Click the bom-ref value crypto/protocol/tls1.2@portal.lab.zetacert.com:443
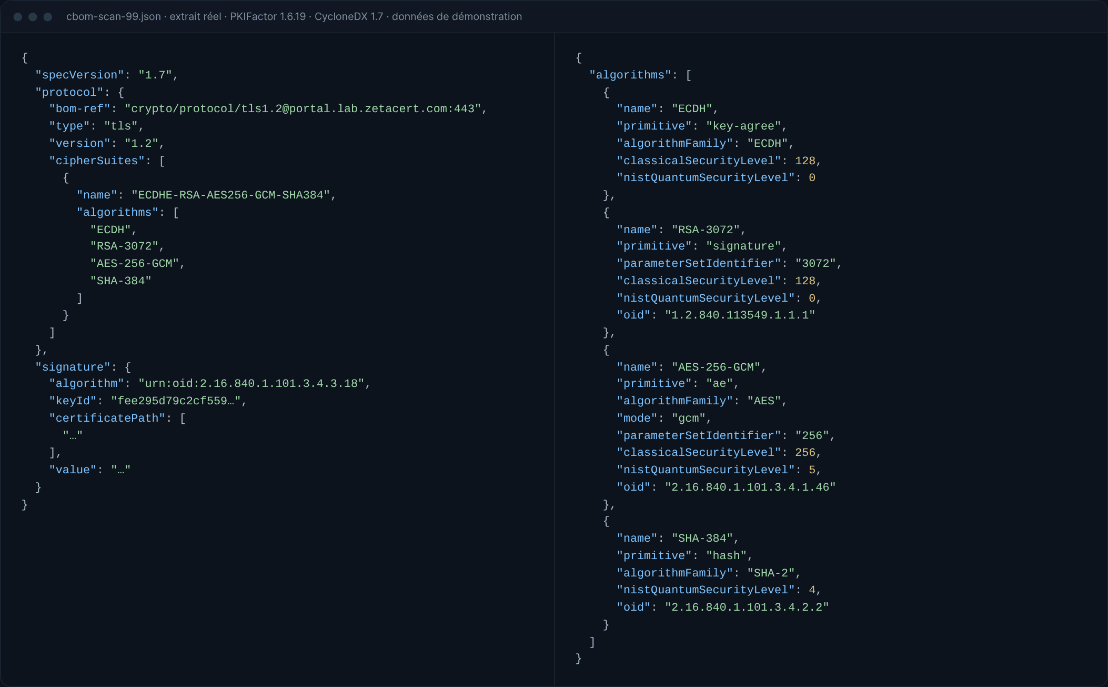This screenshot has height=687, width=1108. point(303,108)
